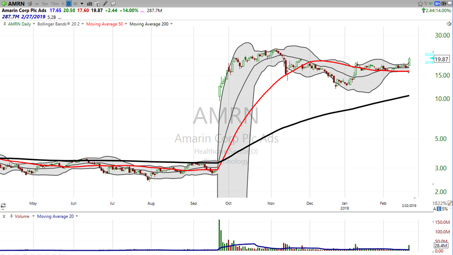The image size is (453, 255).
Task: Open the T template dropdown button
Action: 444,4
